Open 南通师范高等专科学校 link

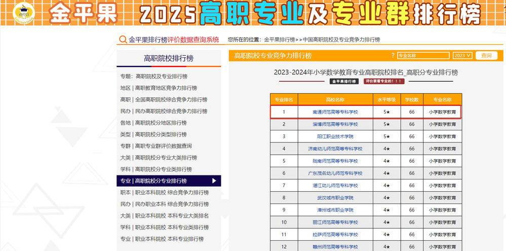(x=335, y=112)
